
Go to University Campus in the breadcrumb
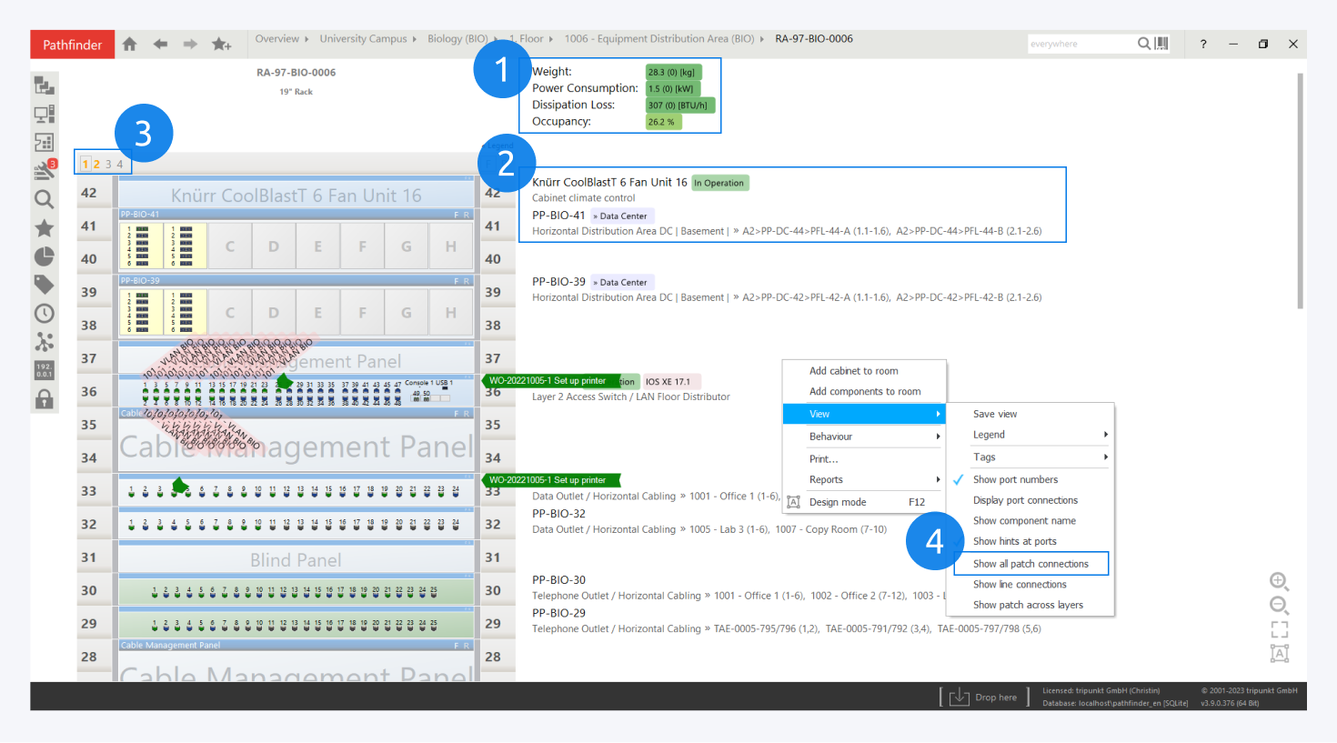[363, 39]
